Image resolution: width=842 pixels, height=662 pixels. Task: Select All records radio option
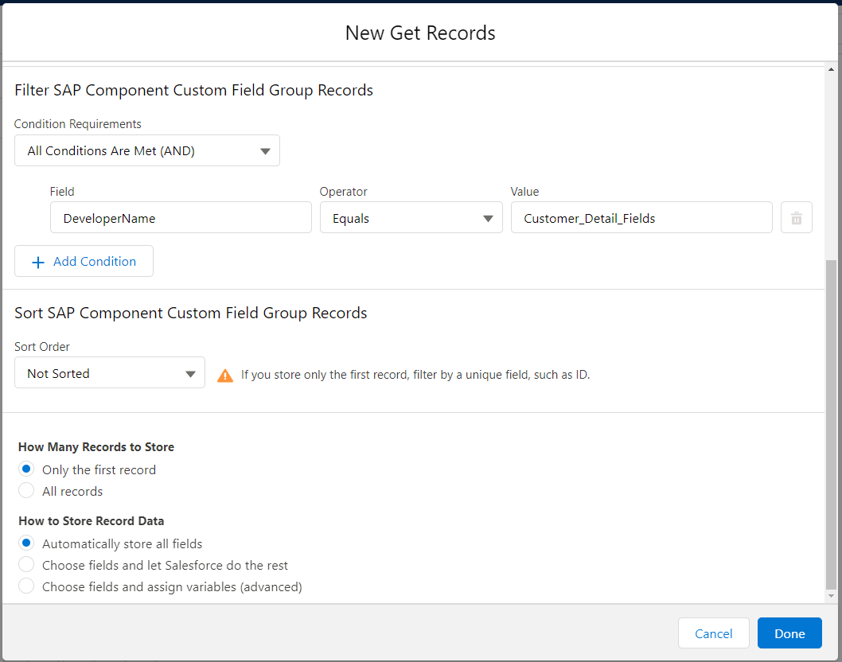tap(26, 491)
